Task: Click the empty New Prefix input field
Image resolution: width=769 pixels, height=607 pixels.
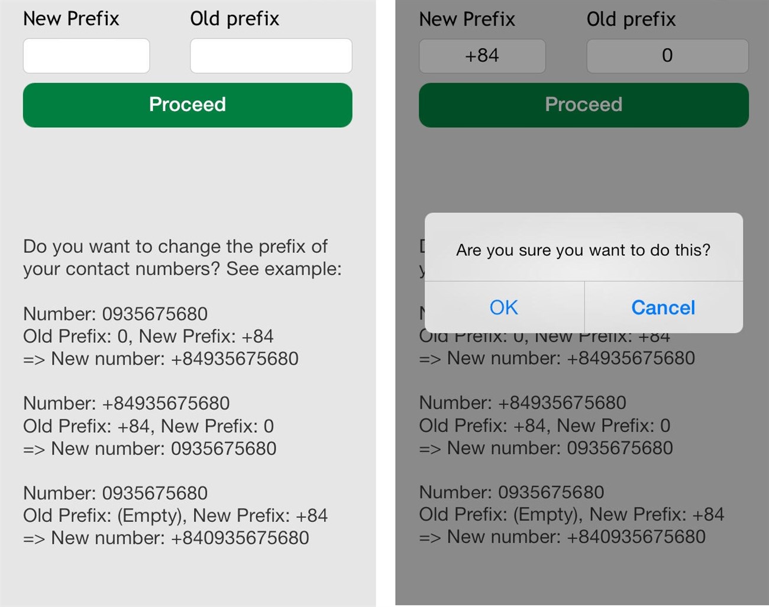Action: pos(86,56)
